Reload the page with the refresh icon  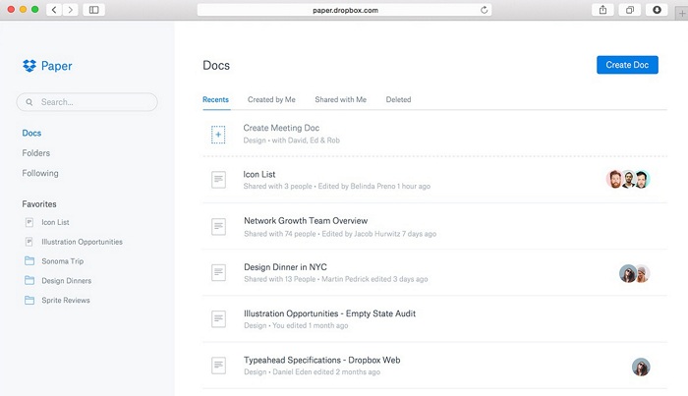(x=484, y=10)
